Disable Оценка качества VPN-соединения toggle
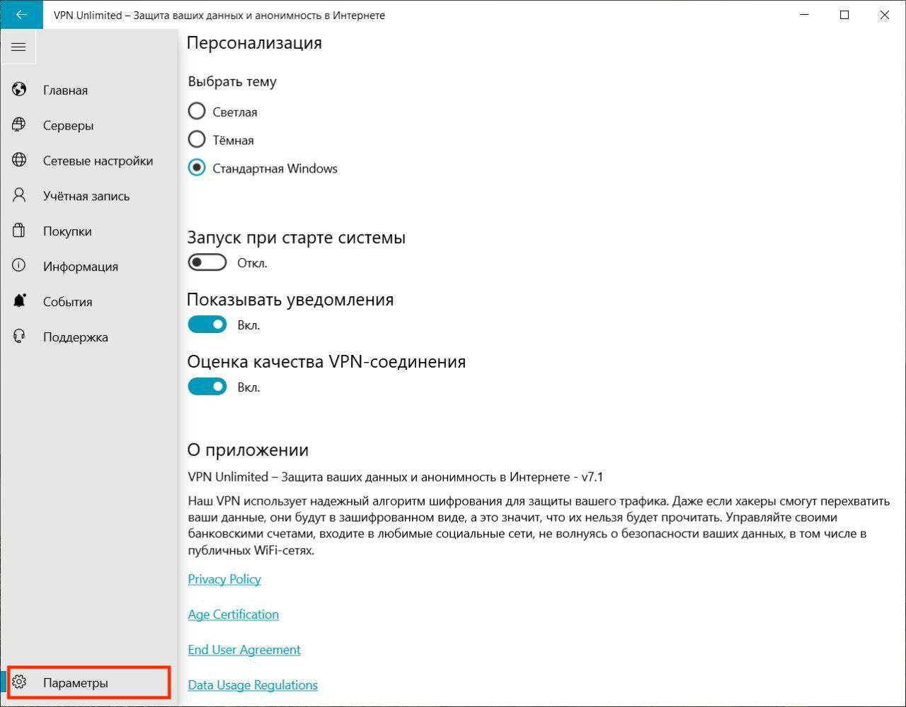 click(207, 387)
